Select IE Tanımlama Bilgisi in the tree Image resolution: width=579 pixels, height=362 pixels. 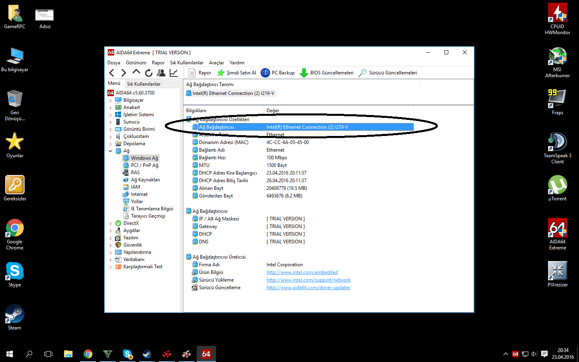point(152,209)
